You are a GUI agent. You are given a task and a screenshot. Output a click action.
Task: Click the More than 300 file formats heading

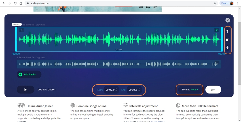click(200, 106)
